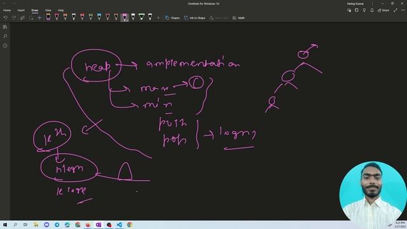The height and width of the screenshot is (229, 407).
Task: Select the blue pen
Action: point(99,17)
